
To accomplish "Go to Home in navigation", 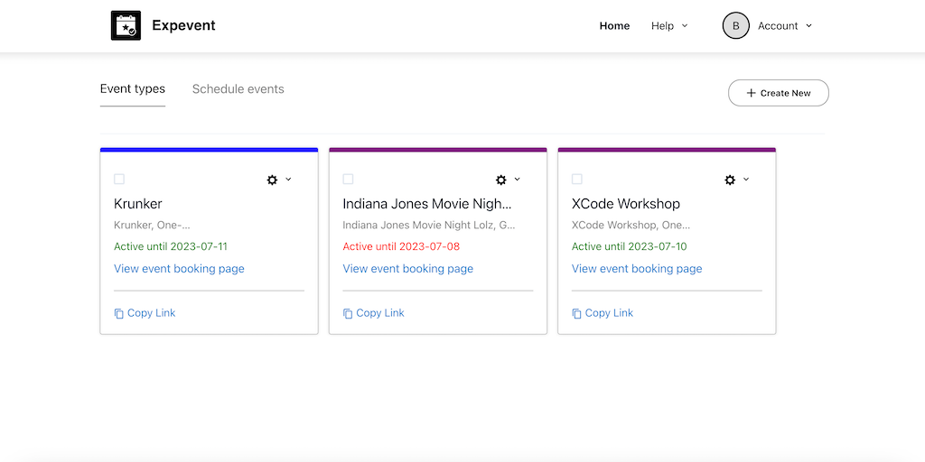I will point(614,26).
